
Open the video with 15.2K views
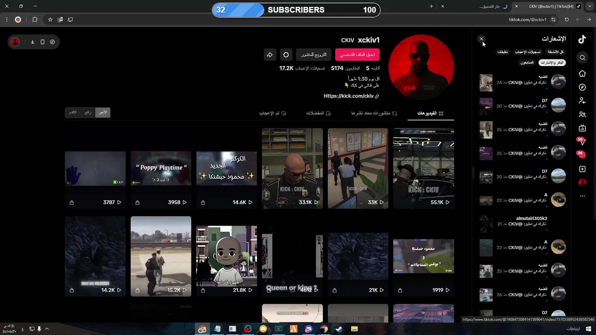tap(161, 256)
